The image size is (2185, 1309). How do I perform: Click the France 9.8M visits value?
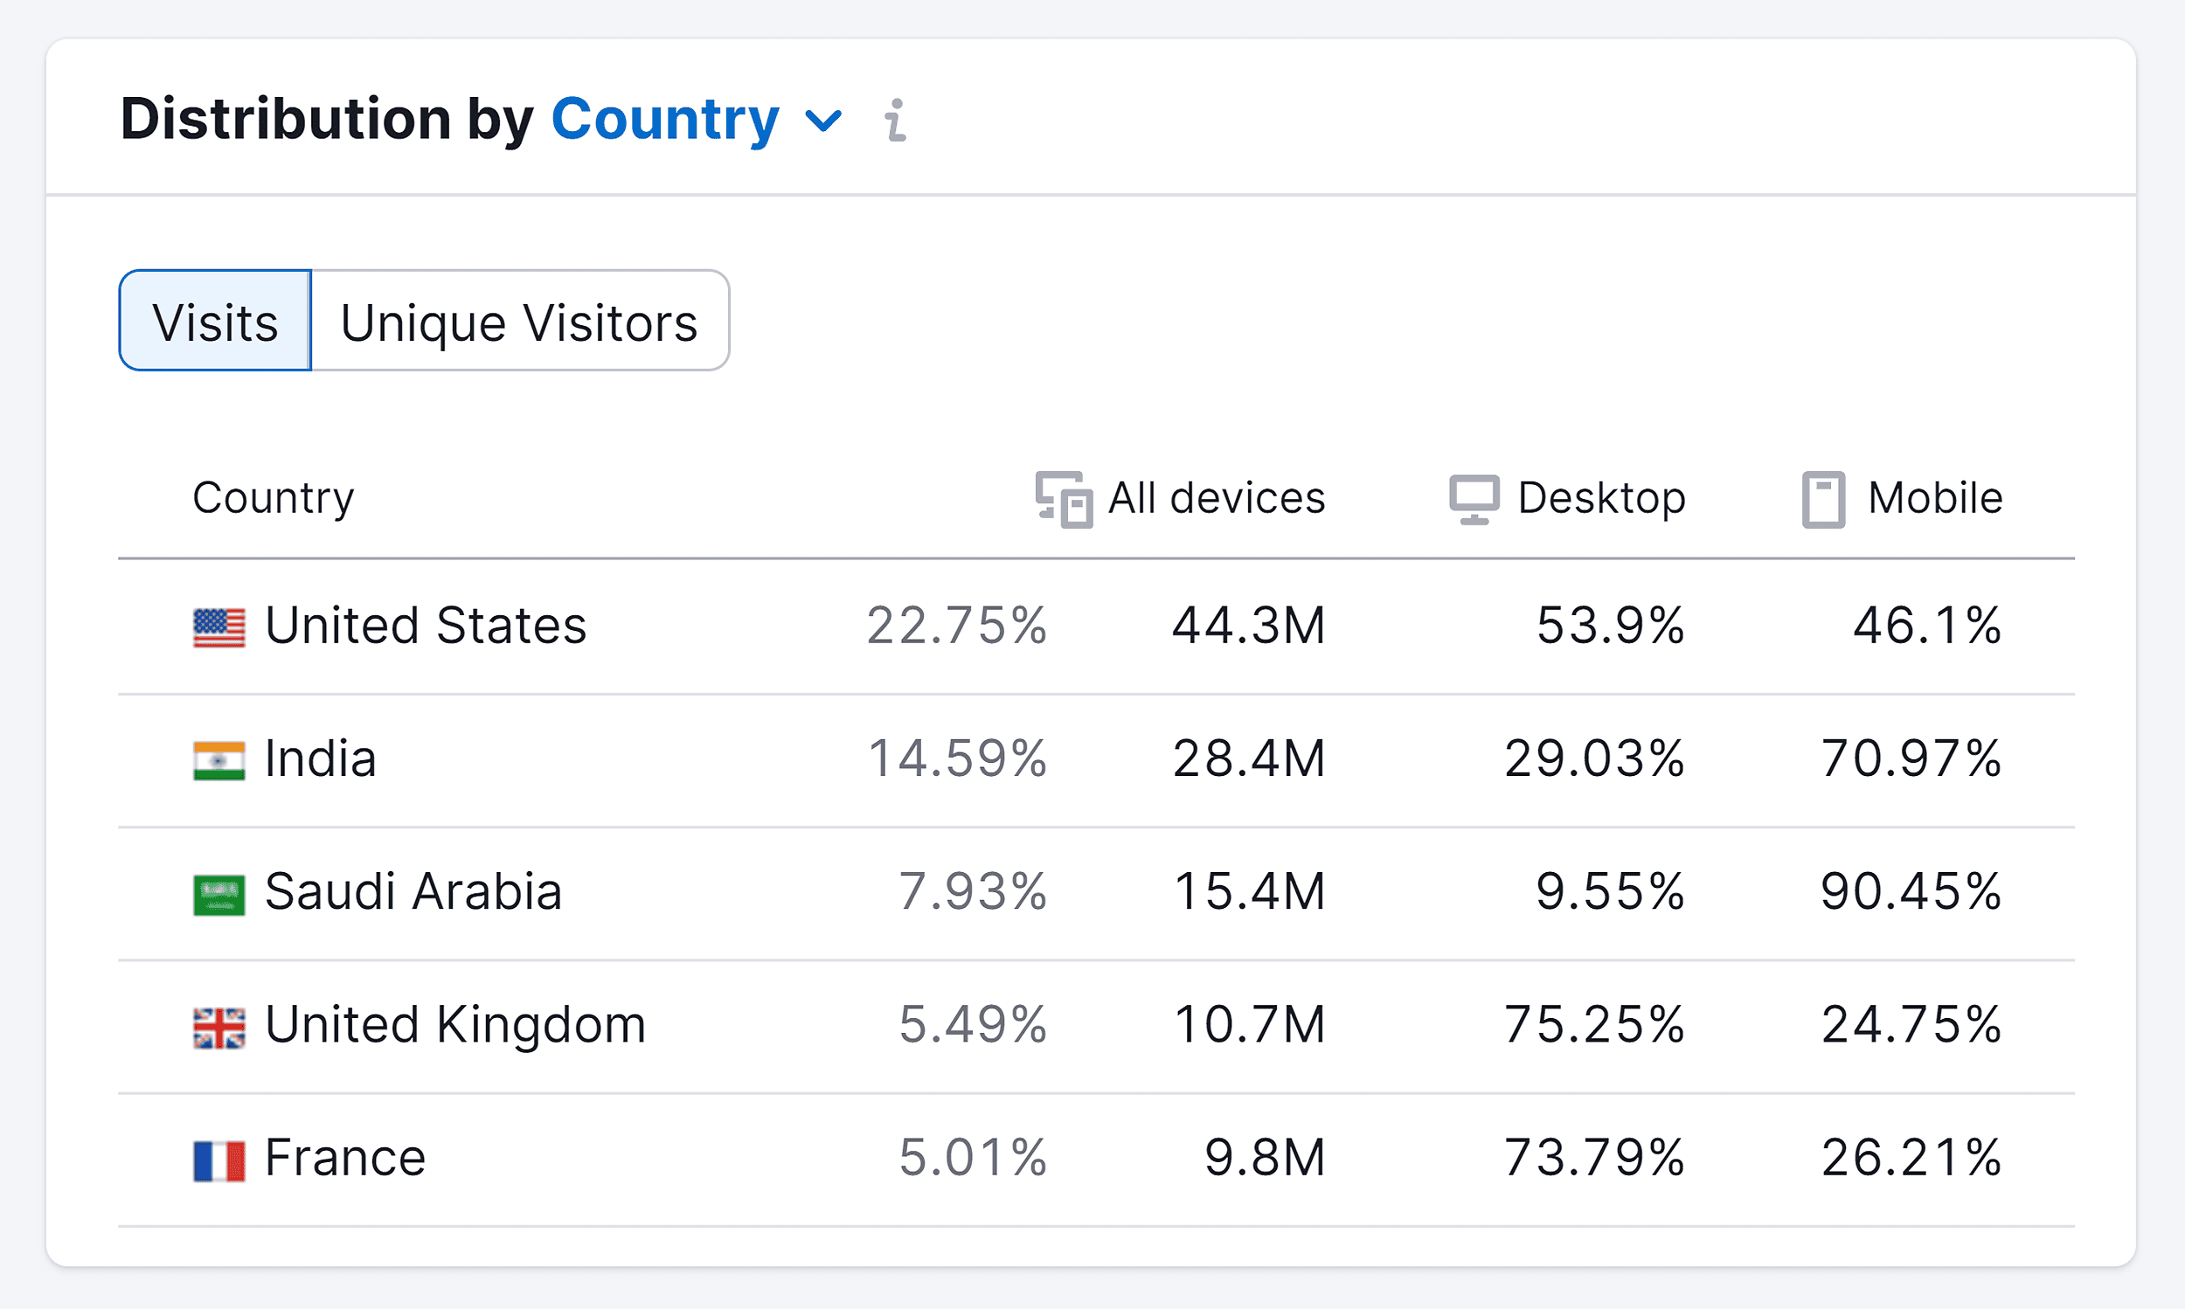click(1264, 1158)
